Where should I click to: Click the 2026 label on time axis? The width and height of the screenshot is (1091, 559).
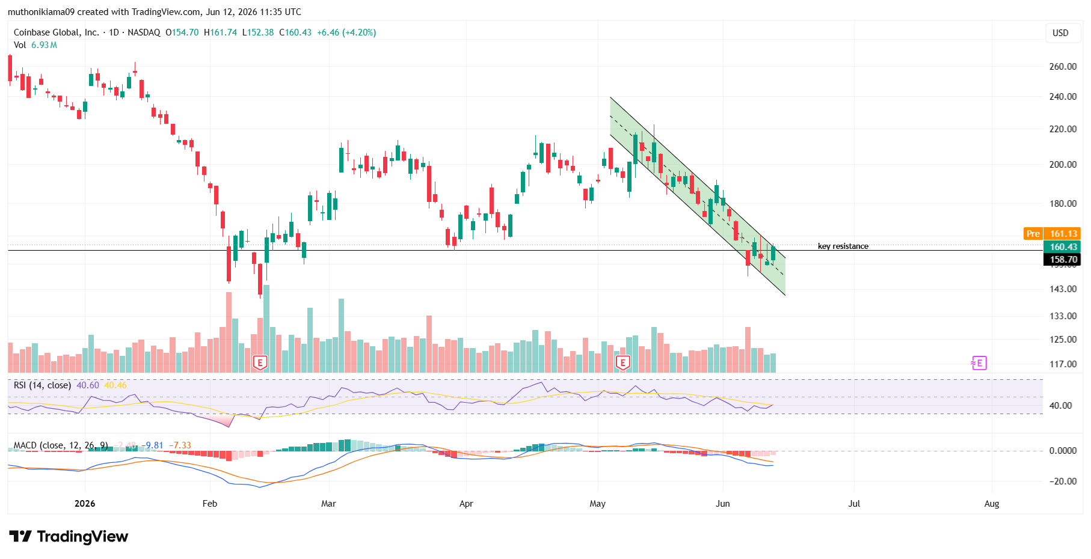pyautogui.click(x=85, y=503)
